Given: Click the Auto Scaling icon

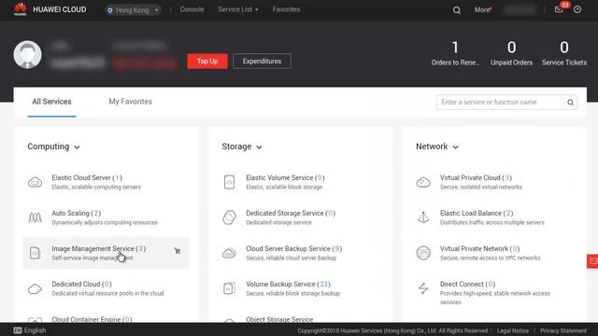Looking at the screenshot, I should coord(36,217).
